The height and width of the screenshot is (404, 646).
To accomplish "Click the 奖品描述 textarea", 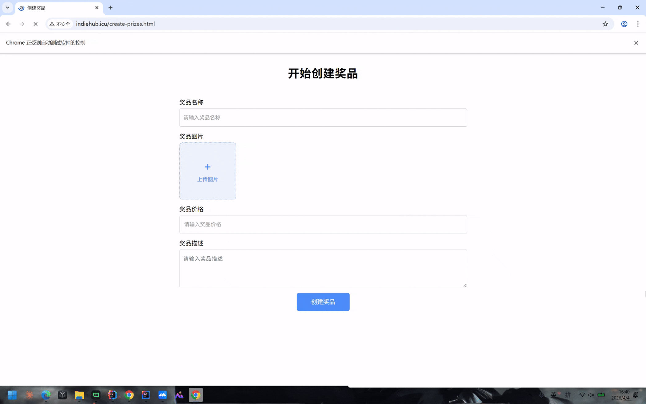I will (323, 268).
